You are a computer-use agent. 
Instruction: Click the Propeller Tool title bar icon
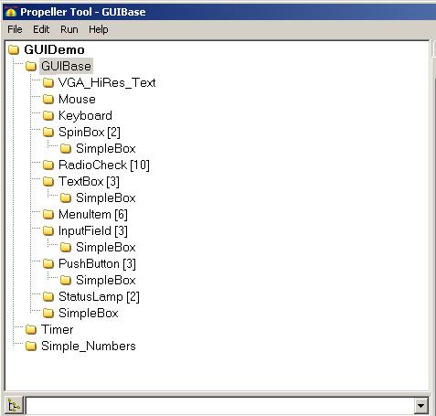[x=11, y=12]
